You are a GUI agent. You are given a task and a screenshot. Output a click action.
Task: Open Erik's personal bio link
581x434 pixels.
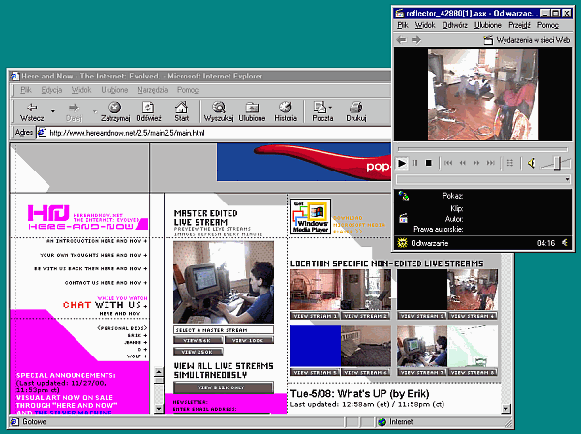pyautogui.click(x=137, y=335)
